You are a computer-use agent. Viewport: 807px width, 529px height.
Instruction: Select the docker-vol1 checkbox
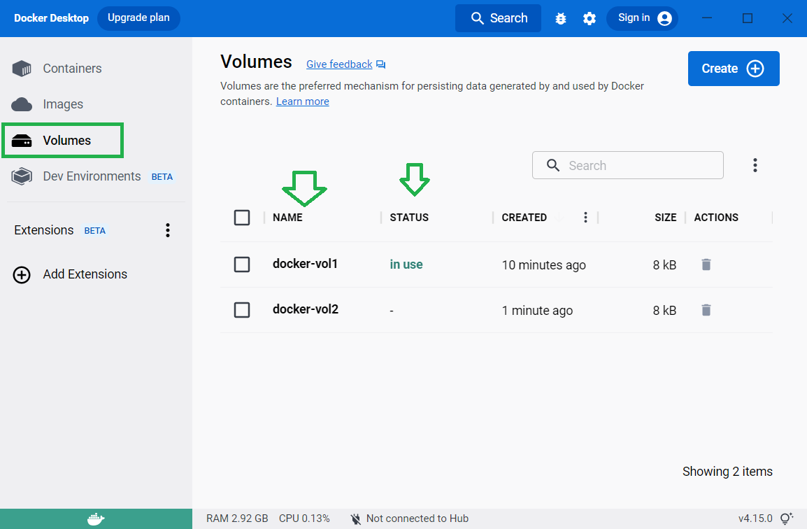(242, 264)
